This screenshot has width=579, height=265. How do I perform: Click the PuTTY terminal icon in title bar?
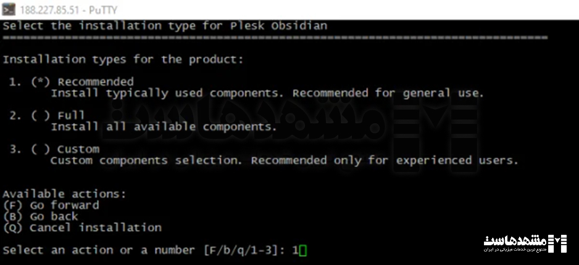[x=9, y=9]
